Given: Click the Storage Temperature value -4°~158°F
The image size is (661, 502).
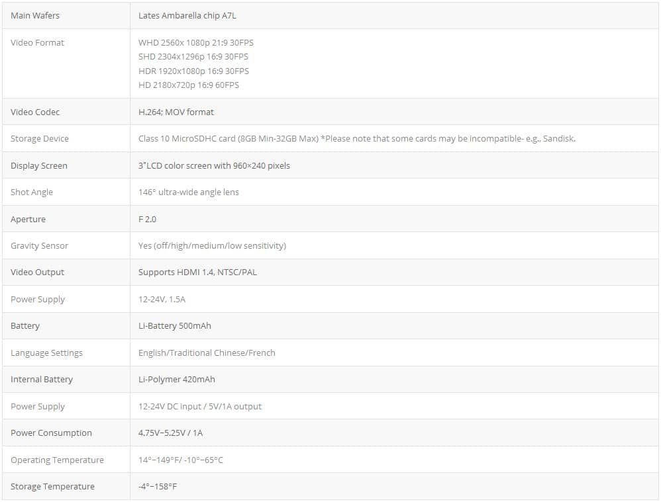Looking at the screenshot, I should coord(157,487).
